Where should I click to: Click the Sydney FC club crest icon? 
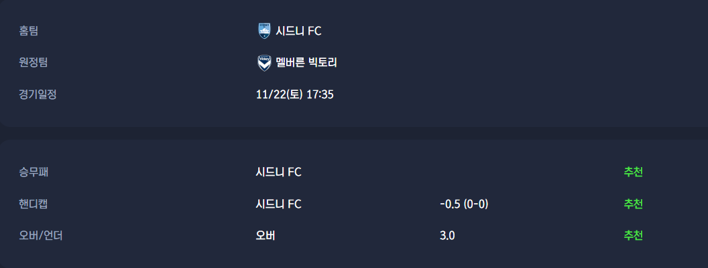click(x=264, y=31)
